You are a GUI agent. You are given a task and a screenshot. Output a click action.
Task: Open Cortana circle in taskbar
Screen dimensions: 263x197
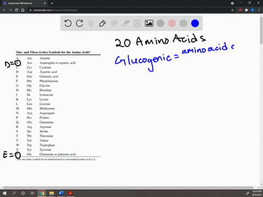click(x=23, y=193)
